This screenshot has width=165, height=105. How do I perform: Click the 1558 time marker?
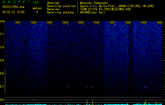[x=128, y=23]
